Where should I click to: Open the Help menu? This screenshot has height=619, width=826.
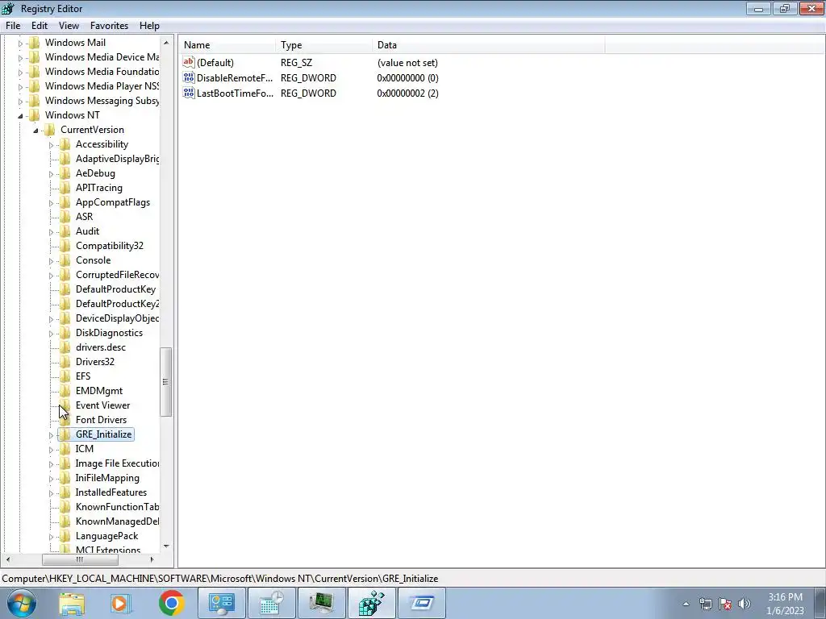(149, 26)
